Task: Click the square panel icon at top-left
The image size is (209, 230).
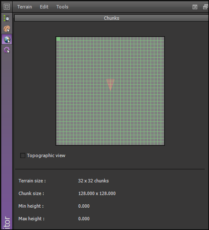Action: (7, 7)
